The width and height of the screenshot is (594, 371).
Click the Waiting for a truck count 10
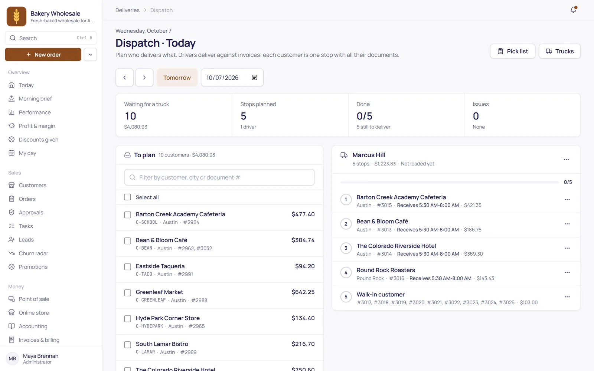(130, 116)
